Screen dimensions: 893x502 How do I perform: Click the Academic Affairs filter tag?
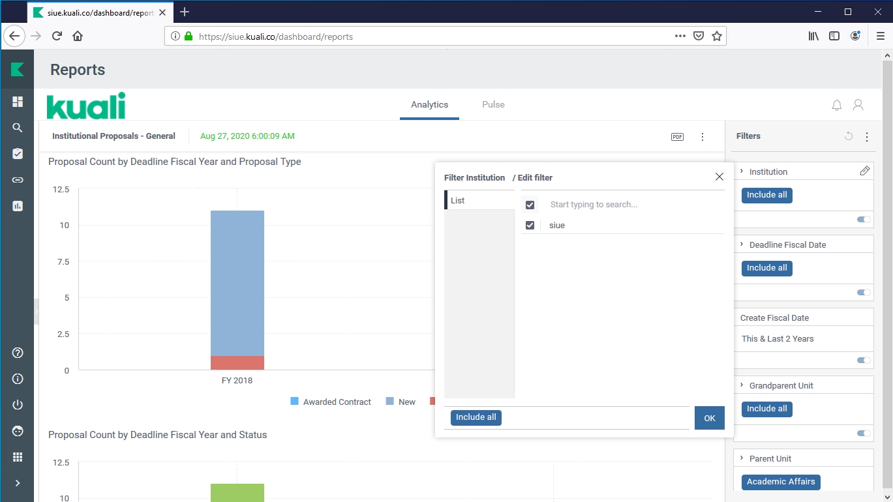point(781,482)
